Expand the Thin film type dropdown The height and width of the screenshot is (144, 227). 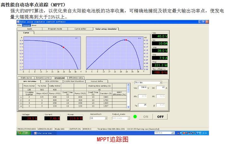click(x=160, y=82)
